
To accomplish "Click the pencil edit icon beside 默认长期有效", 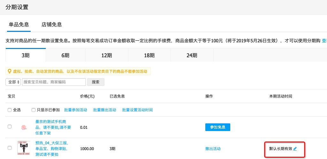I will (x=295, y=149).
